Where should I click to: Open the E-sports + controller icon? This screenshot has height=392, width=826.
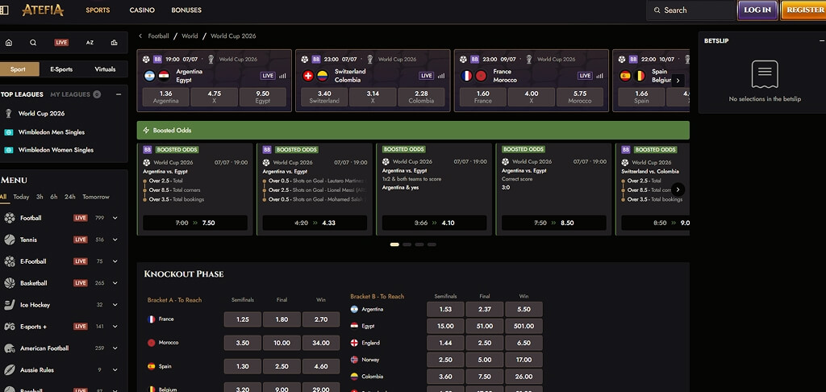coord(10,327)
